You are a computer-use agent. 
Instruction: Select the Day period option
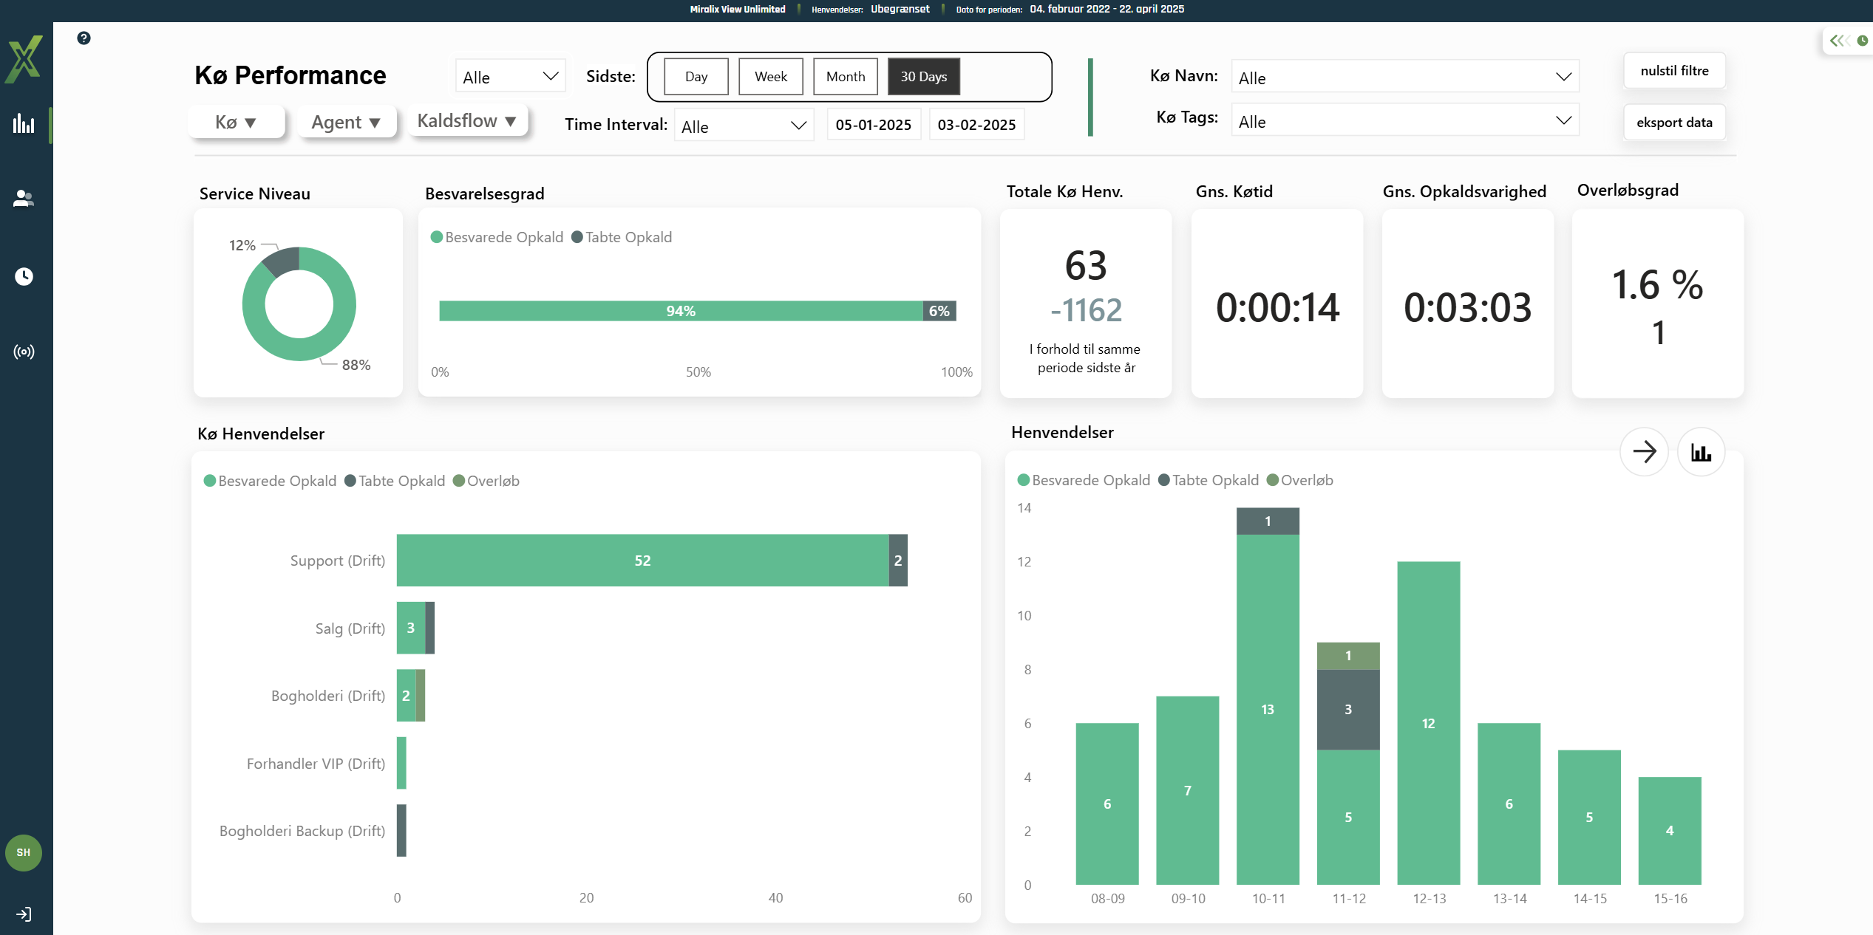coord(696,77)
